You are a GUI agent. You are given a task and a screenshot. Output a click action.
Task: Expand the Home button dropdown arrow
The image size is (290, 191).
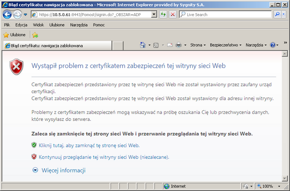point(149,45)
